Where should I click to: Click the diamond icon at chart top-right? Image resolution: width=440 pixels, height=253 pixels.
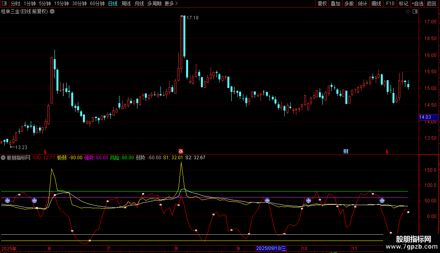408,12
